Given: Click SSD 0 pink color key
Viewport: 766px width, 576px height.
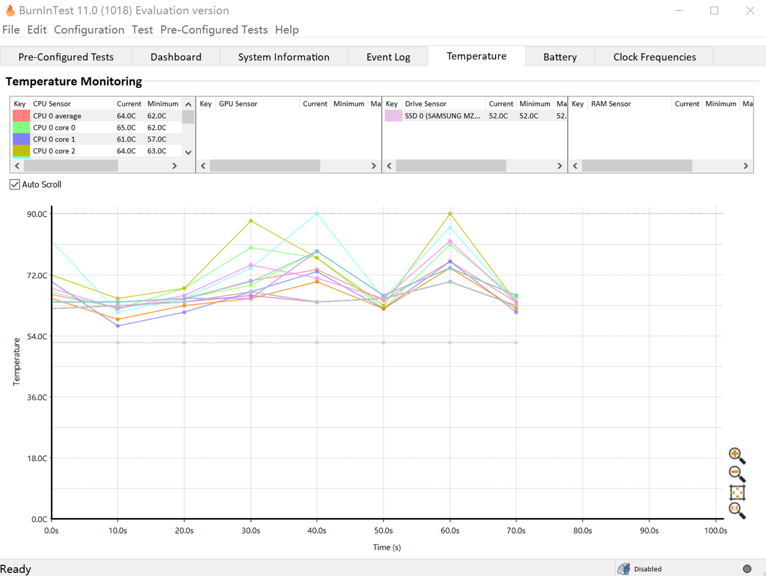Looking at the screenshot, I should click(393, 116).
